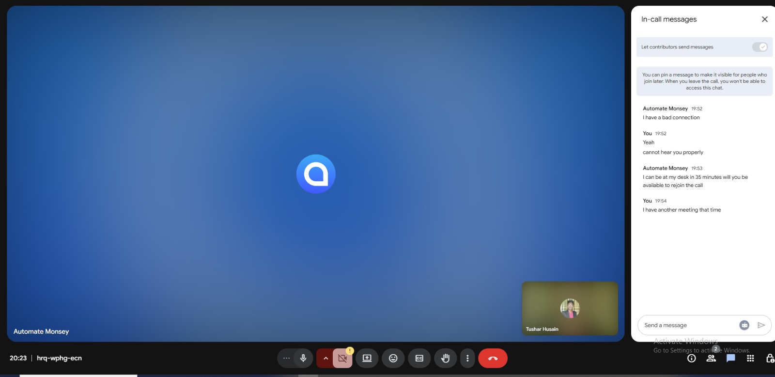Show the participants people panel

point(711,358)
